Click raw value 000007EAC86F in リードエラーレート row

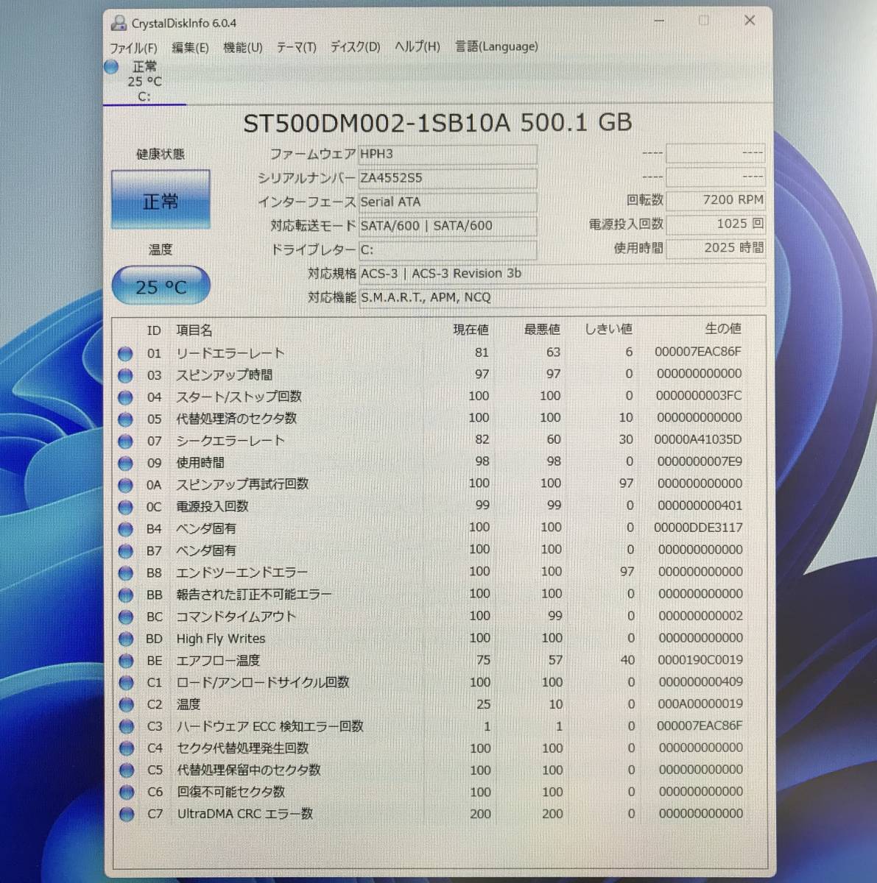point(698,352)
